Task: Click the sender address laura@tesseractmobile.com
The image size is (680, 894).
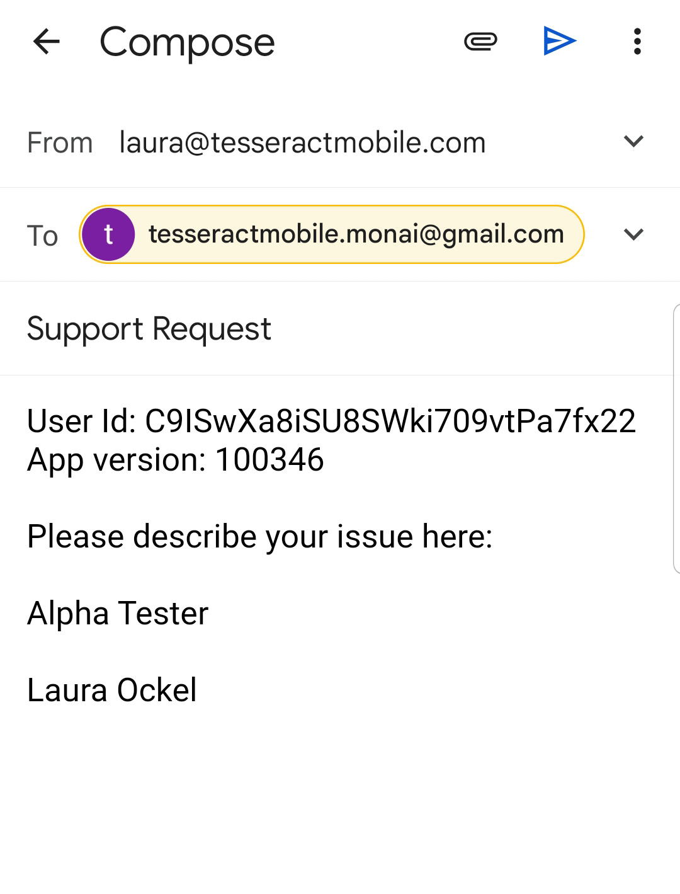Action: point(302,142)
